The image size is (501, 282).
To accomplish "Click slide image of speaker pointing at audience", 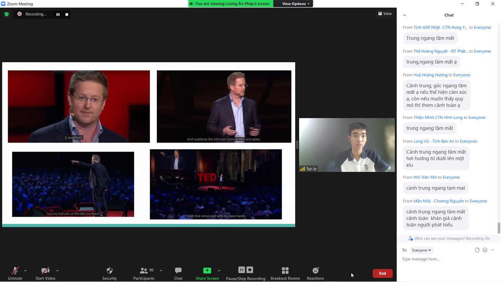I will pyautogui.click(x=73, y=184).
